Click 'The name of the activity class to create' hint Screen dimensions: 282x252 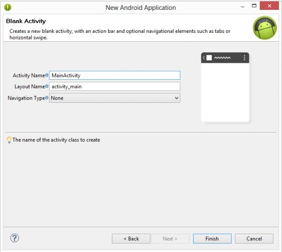click(56, 140)
